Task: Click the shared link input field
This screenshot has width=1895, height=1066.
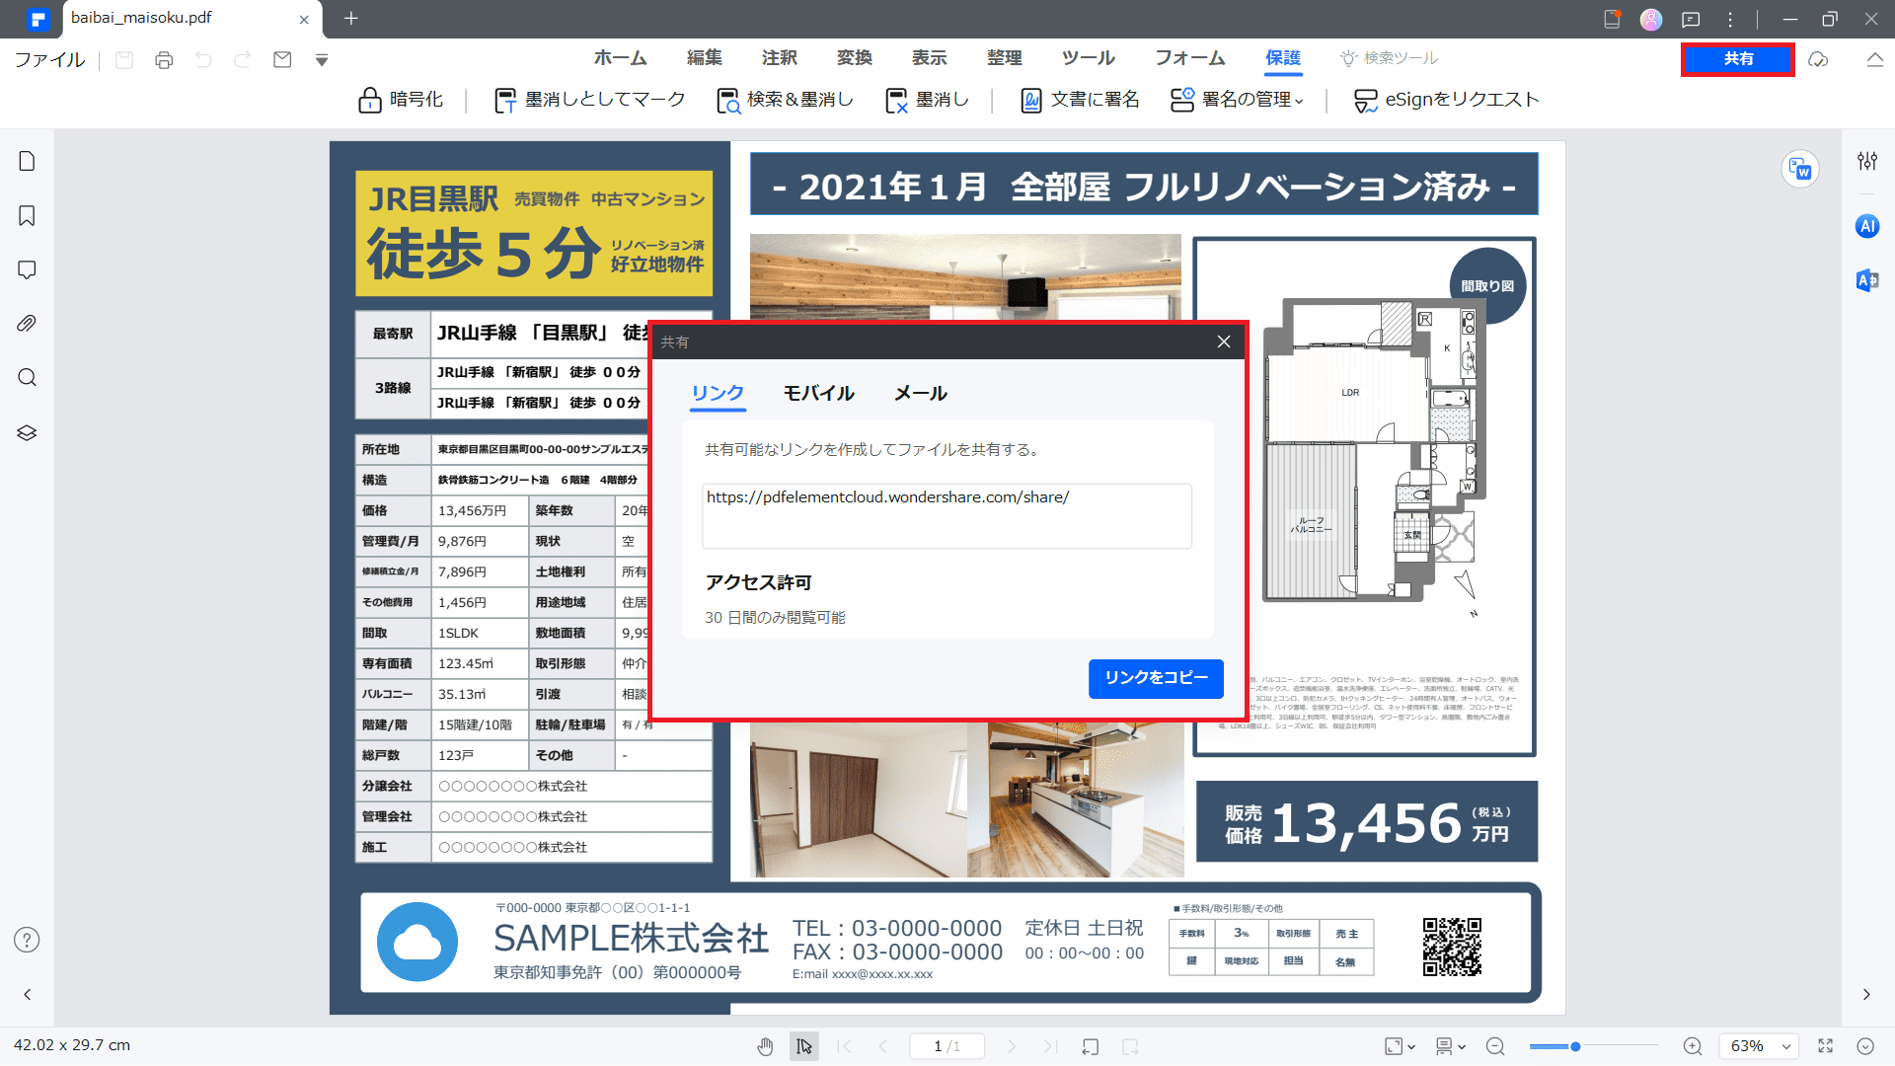Action: [947, 513]
